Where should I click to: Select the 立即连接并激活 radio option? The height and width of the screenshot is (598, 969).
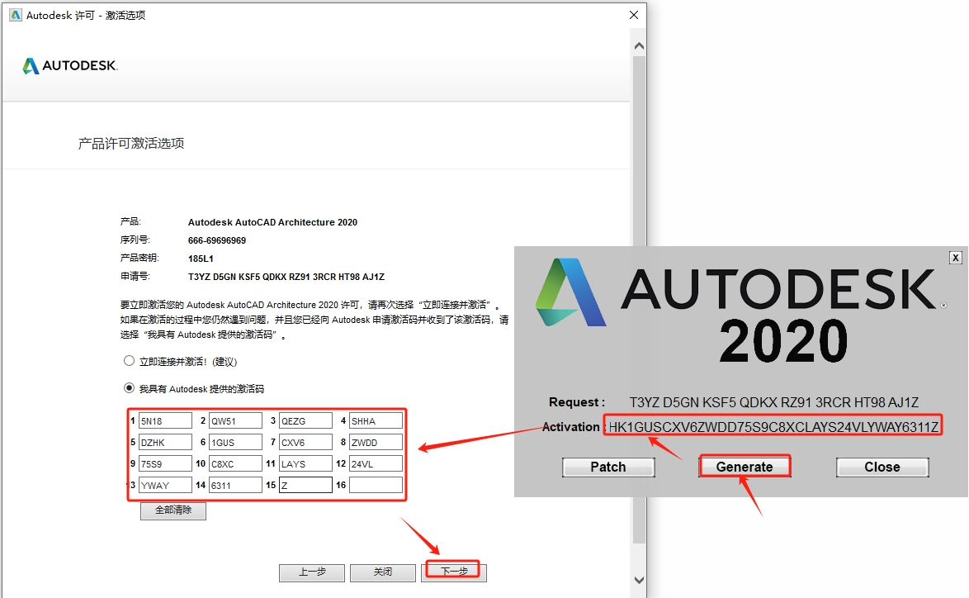[129, 360]
